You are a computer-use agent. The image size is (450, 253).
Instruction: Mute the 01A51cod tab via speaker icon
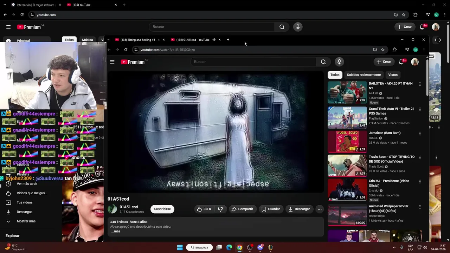pos(214,40)
